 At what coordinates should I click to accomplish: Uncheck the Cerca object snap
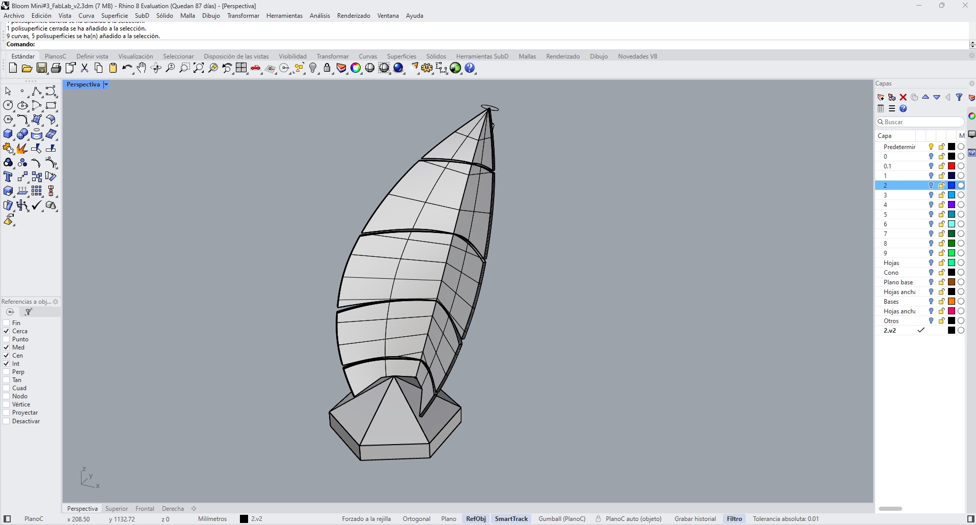(6, 331)
